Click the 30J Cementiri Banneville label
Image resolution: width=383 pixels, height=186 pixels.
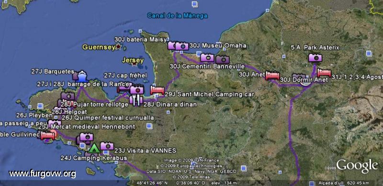pyautogui.click(x=207, y=66)
